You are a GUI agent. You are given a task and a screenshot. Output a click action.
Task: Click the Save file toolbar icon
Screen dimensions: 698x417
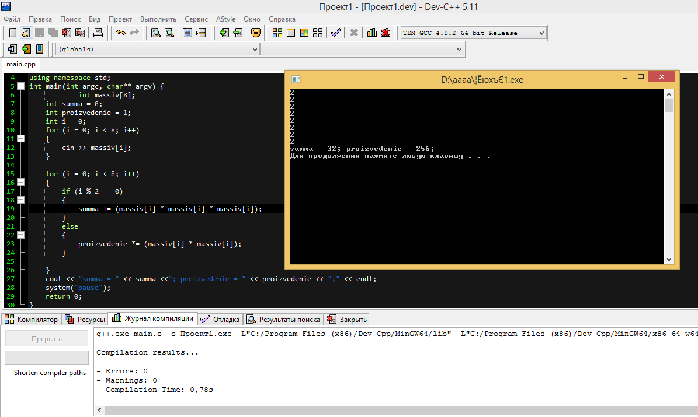pyautogui.click(x=40, y=33)
